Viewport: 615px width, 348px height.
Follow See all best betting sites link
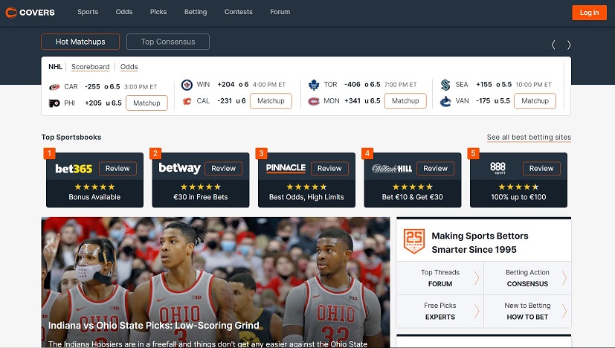click(x=529, y=138)
